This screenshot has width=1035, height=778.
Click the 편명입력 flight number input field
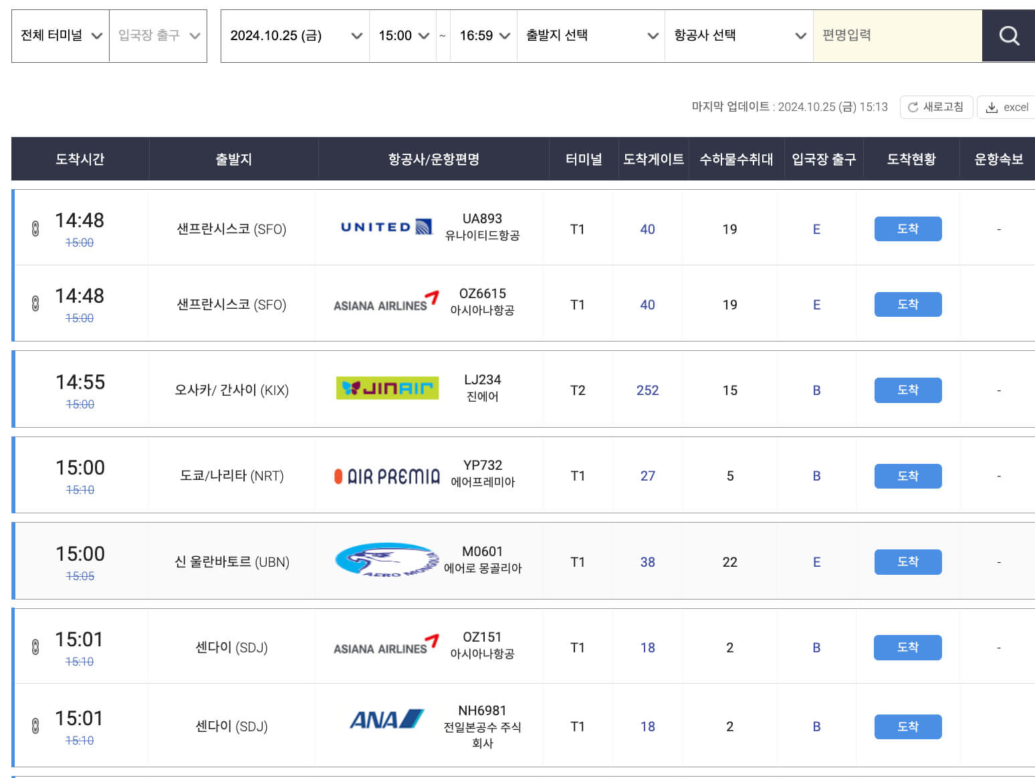[x=897, y=35]
